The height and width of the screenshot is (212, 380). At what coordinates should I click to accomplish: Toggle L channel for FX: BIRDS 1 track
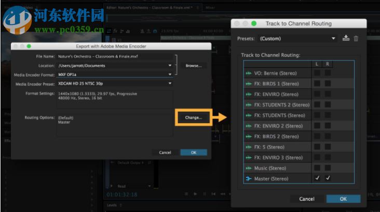click(x=317, y=84)
